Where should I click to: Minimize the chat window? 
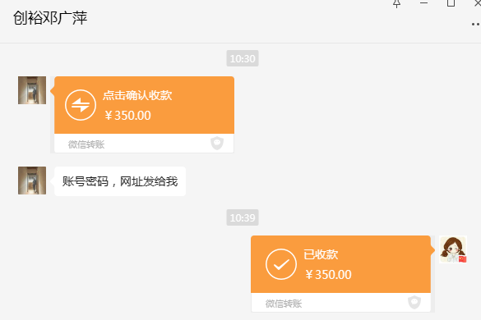pyautogui.click(x=424, y=3)
